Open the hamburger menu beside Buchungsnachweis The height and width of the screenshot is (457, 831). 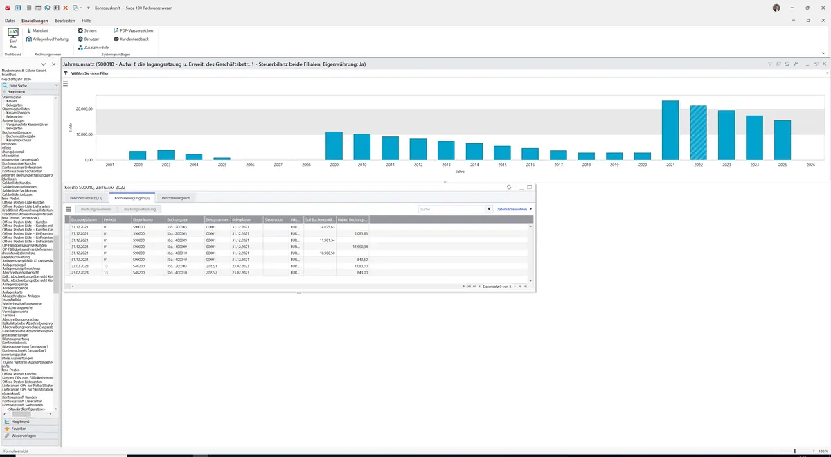pyautogui.click(x=69, y=208)
